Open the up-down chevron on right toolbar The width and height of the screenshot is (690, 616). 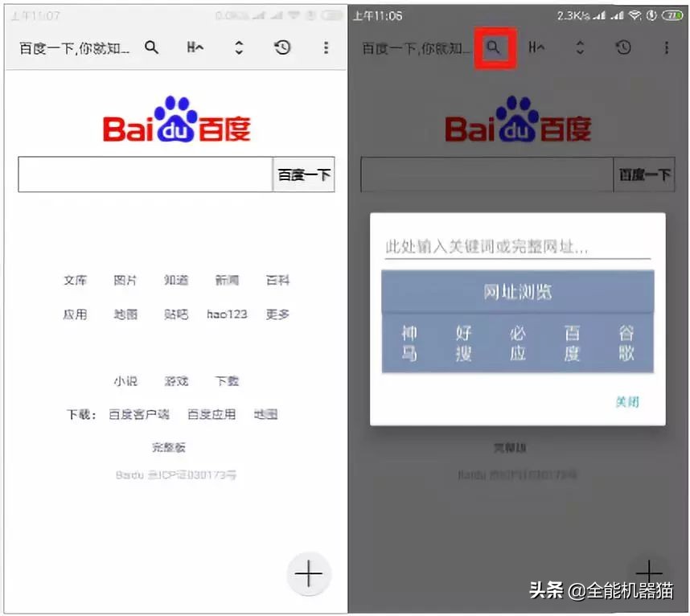click(x=581, y=48)
